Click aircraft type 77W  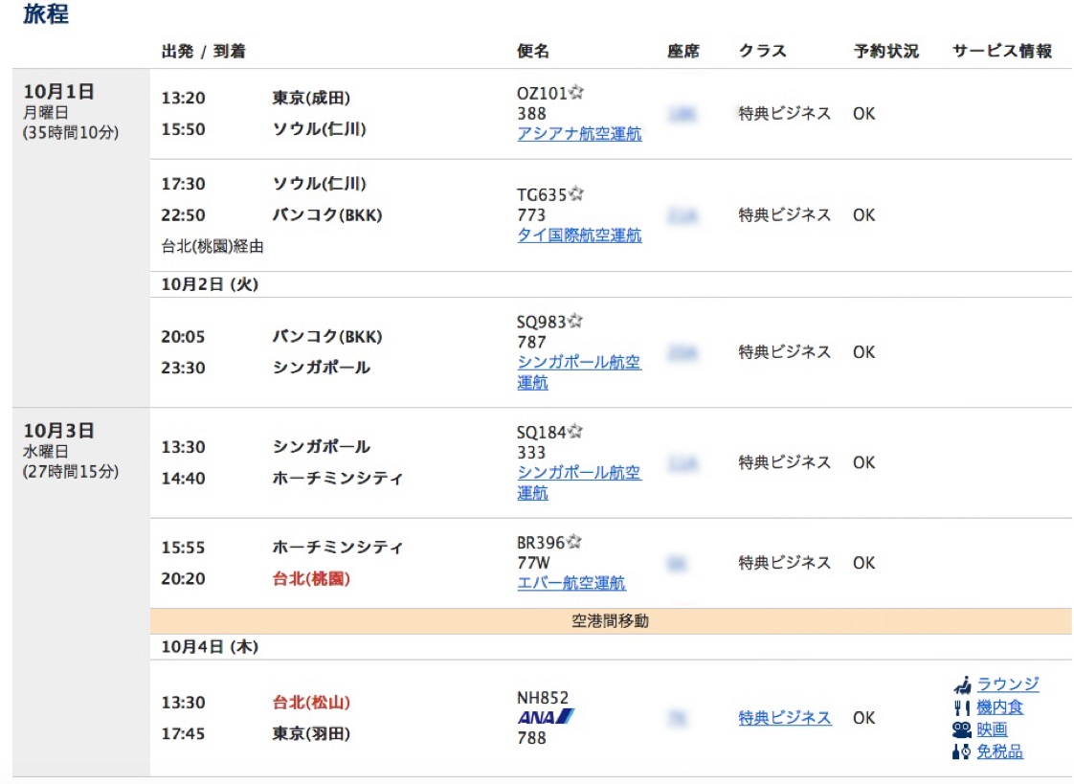point(533,563)
